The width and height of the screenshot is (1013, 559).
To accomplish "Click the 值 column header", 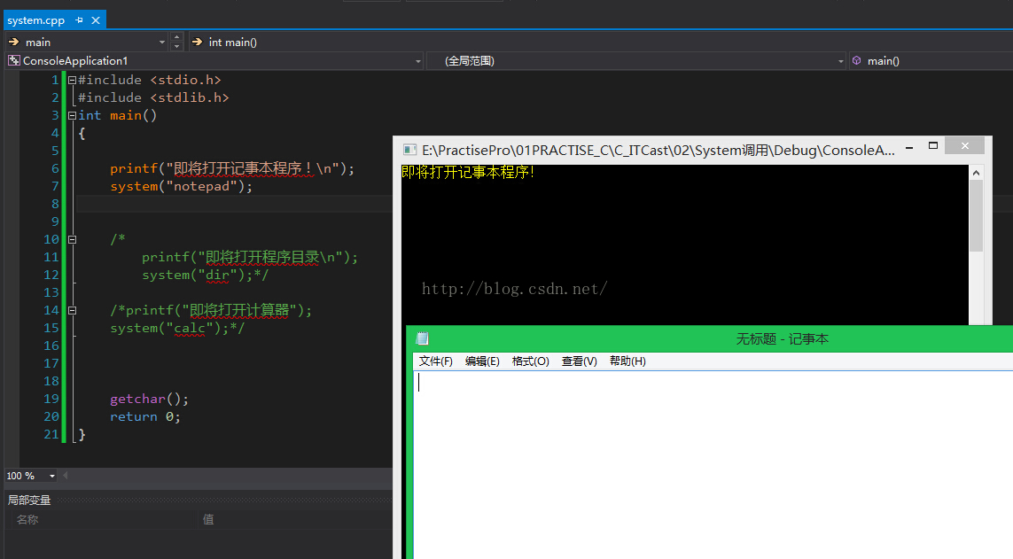I will (208, 520).
